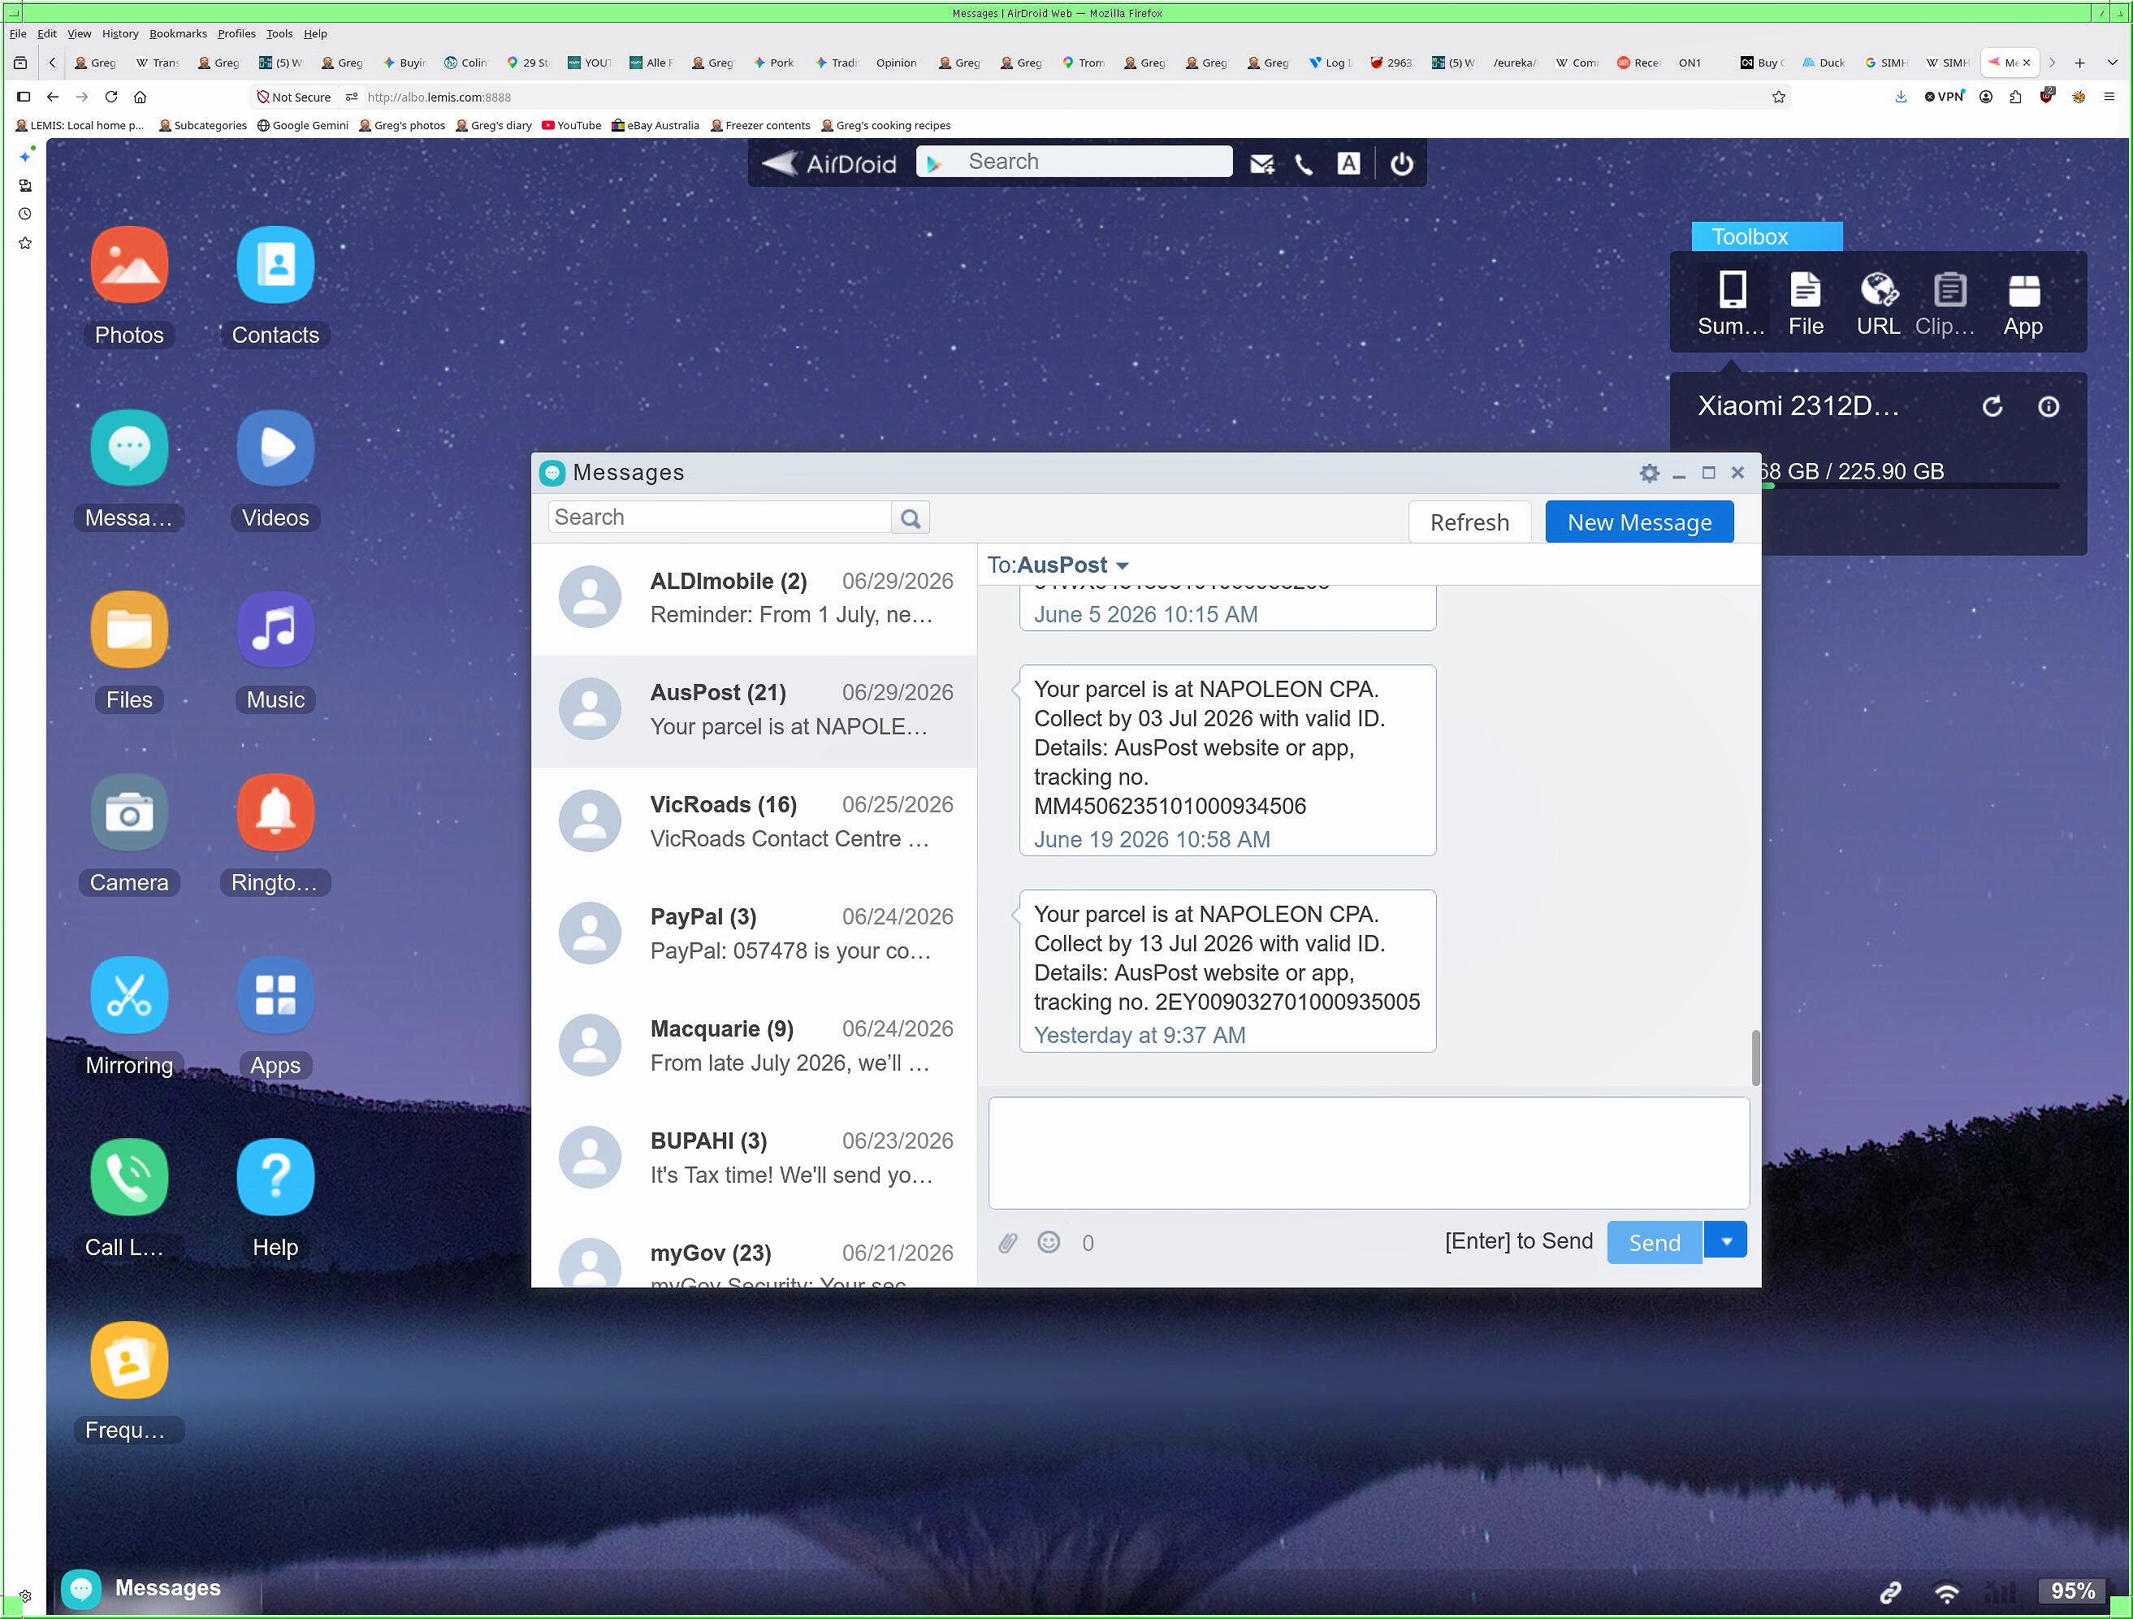
Task: Open the emoji picker smiley icon
Action: click(1048, 1242)
